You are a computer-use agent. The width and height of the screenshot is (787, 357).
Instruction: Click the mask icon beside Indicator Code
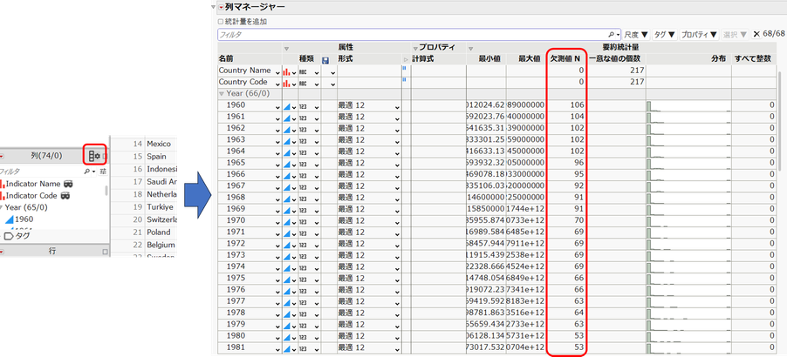point(65,196)
